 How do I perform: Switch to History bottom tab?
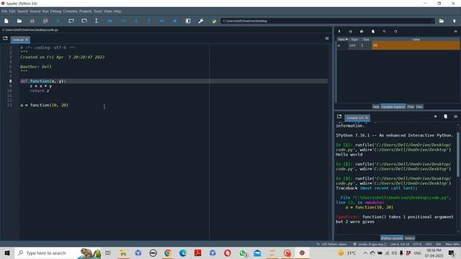click(x=410, y=238)
